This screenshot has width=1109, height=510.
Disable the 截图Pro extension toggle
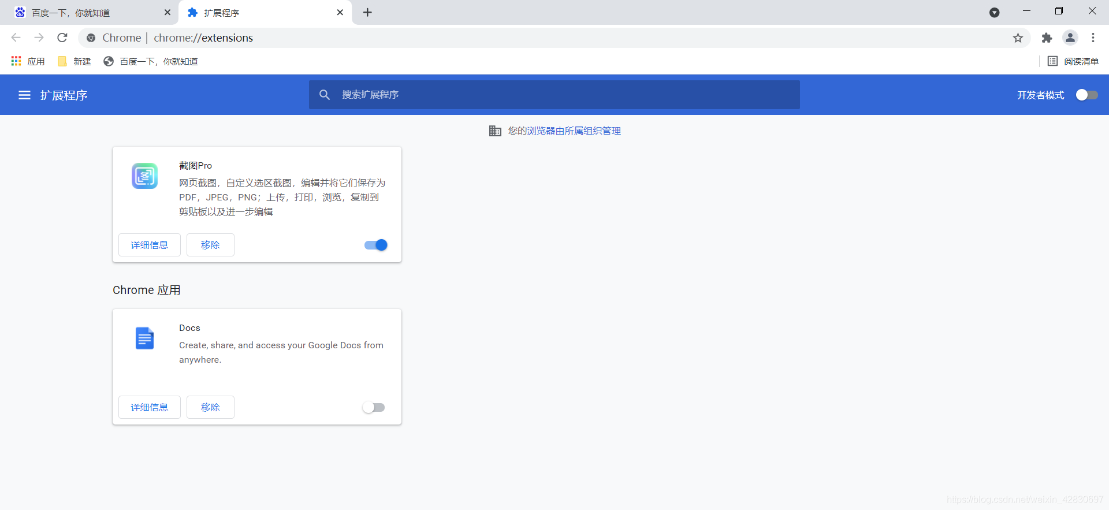pos(375,245)
